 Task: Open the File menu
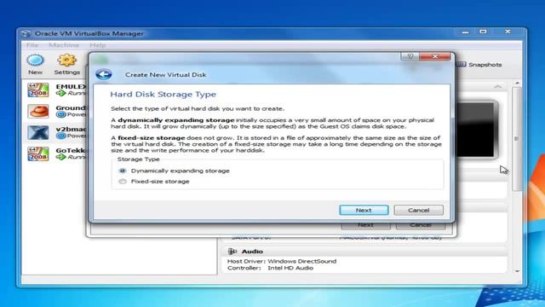click(x=32, y=45)
